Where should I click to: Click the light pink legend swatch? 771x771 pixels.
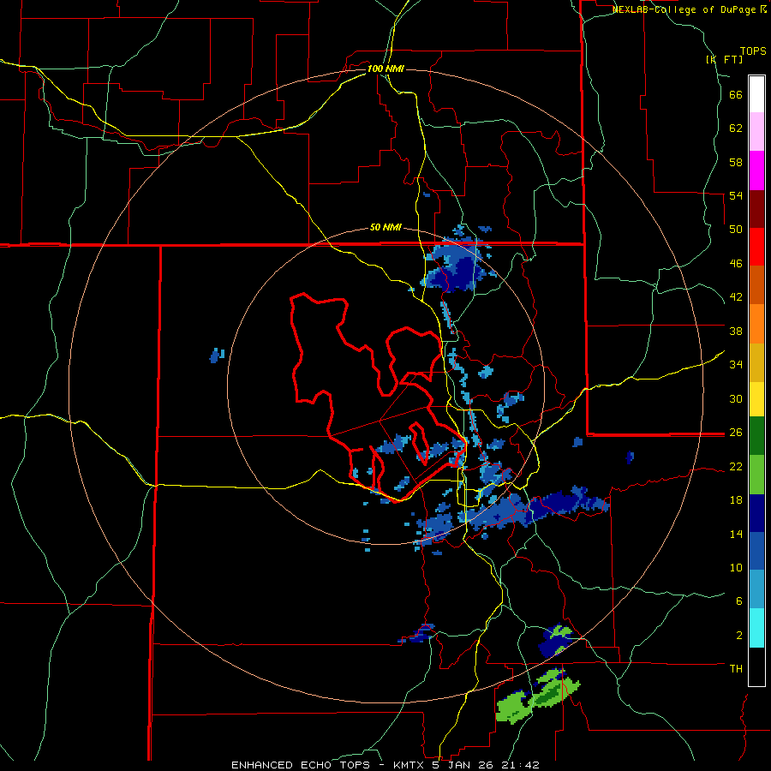pos(756,131)
